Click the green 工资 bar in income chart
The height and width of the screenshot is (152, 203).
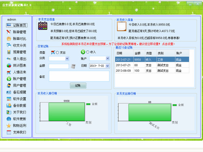pyautogui.click(x=67, y=112)
